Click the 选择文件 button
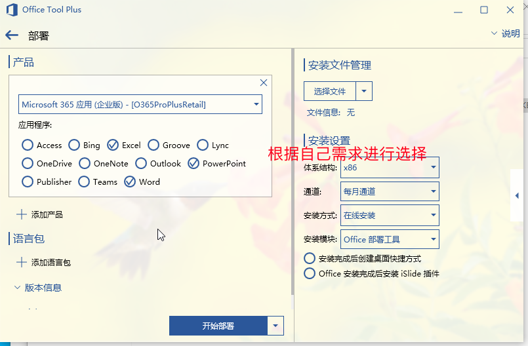The height and width of the screenshot is (346, 528). 330,91
